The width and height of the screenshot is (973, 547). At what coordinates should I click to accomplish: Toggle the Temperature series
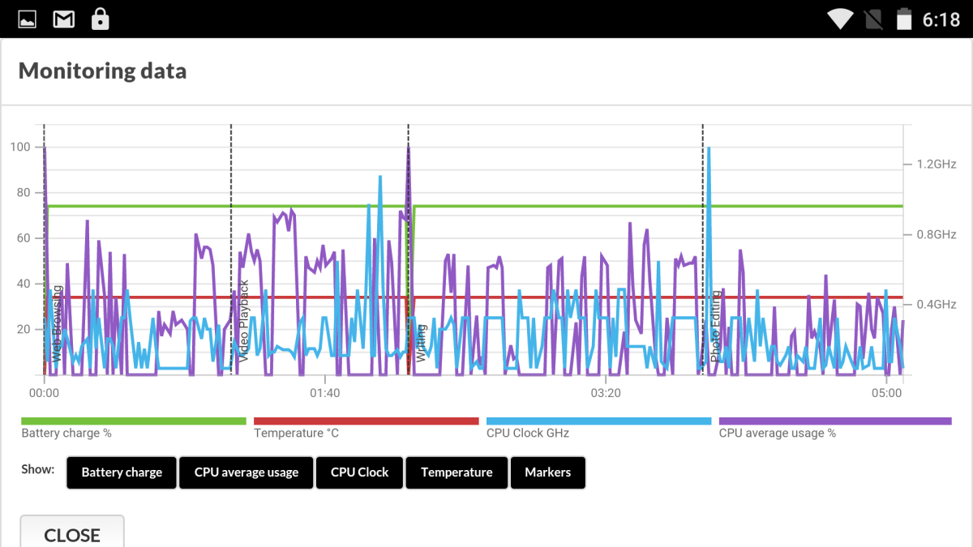pyautogui.click(x=456, y=472)
